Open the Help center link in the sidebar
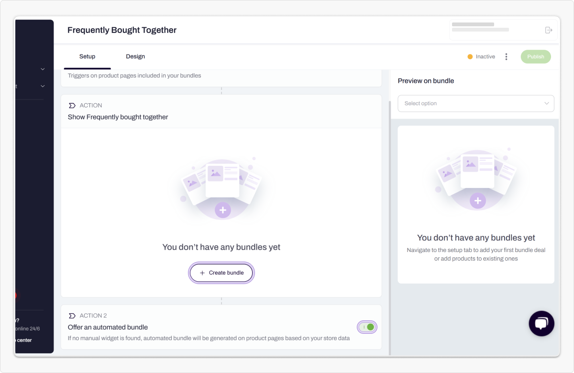The width and height of the screenshot is (574, 373). click(24, 340)
